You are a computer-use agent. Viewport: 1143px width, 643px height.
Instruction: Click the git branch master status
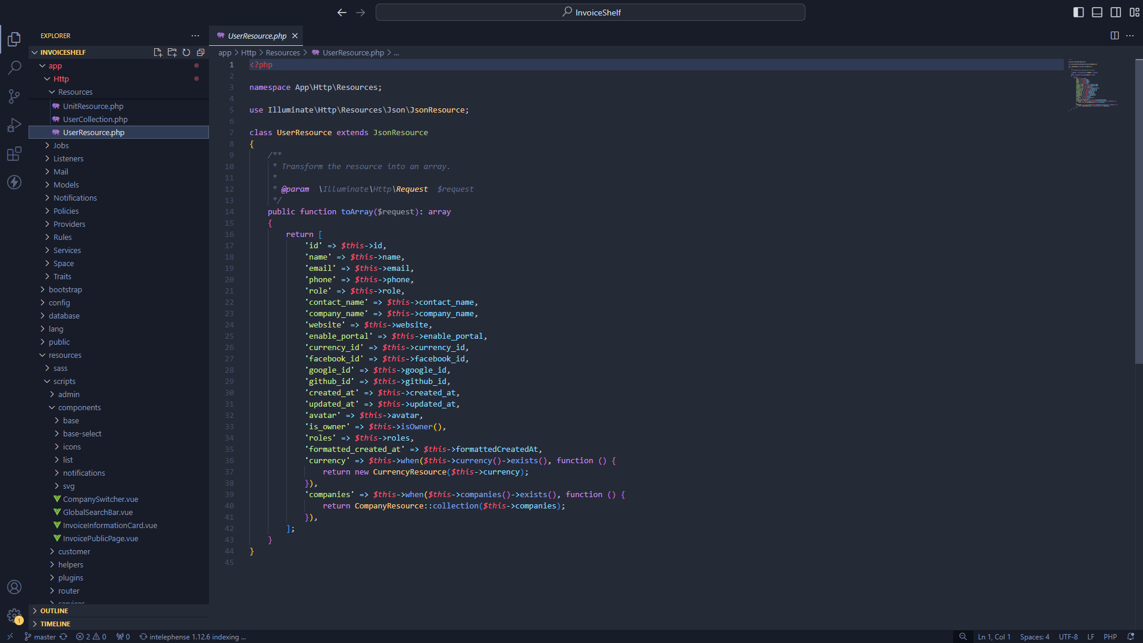point(40,636)
